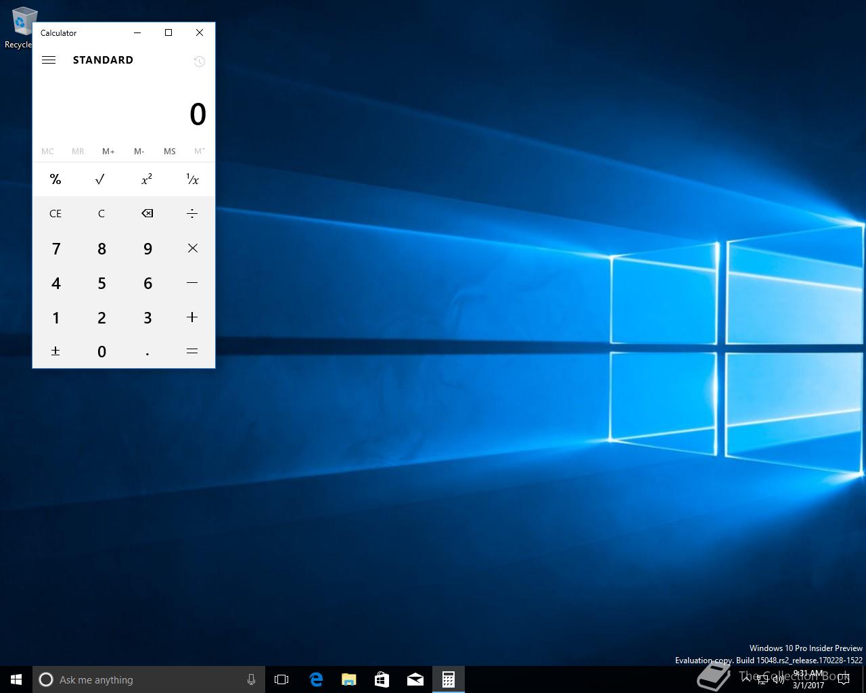Click the multiply operator key
This screenshot has height=693, width=866.
tap(192, 248)
